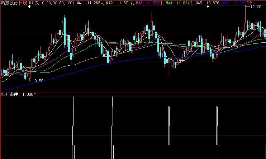This screenshot has width=266, height=159.
Task: Click the green down arrow after MA2 value
Action: click(132, 3)
